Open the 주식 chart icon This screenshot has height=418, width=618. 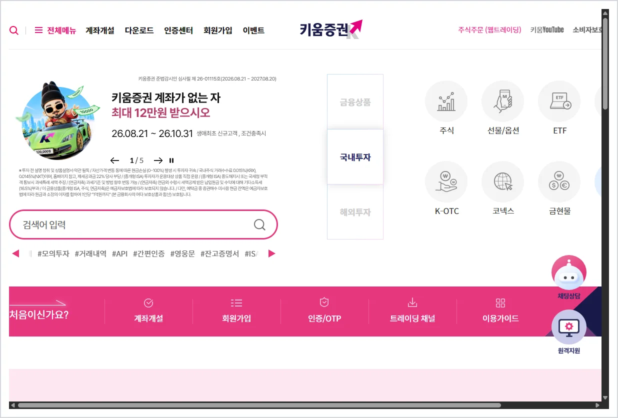coord(446,102)
